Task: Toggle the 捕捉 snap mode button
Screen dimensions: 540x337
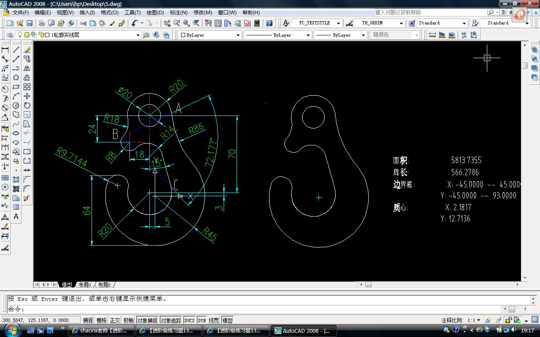Action: [x=88, y=320]
